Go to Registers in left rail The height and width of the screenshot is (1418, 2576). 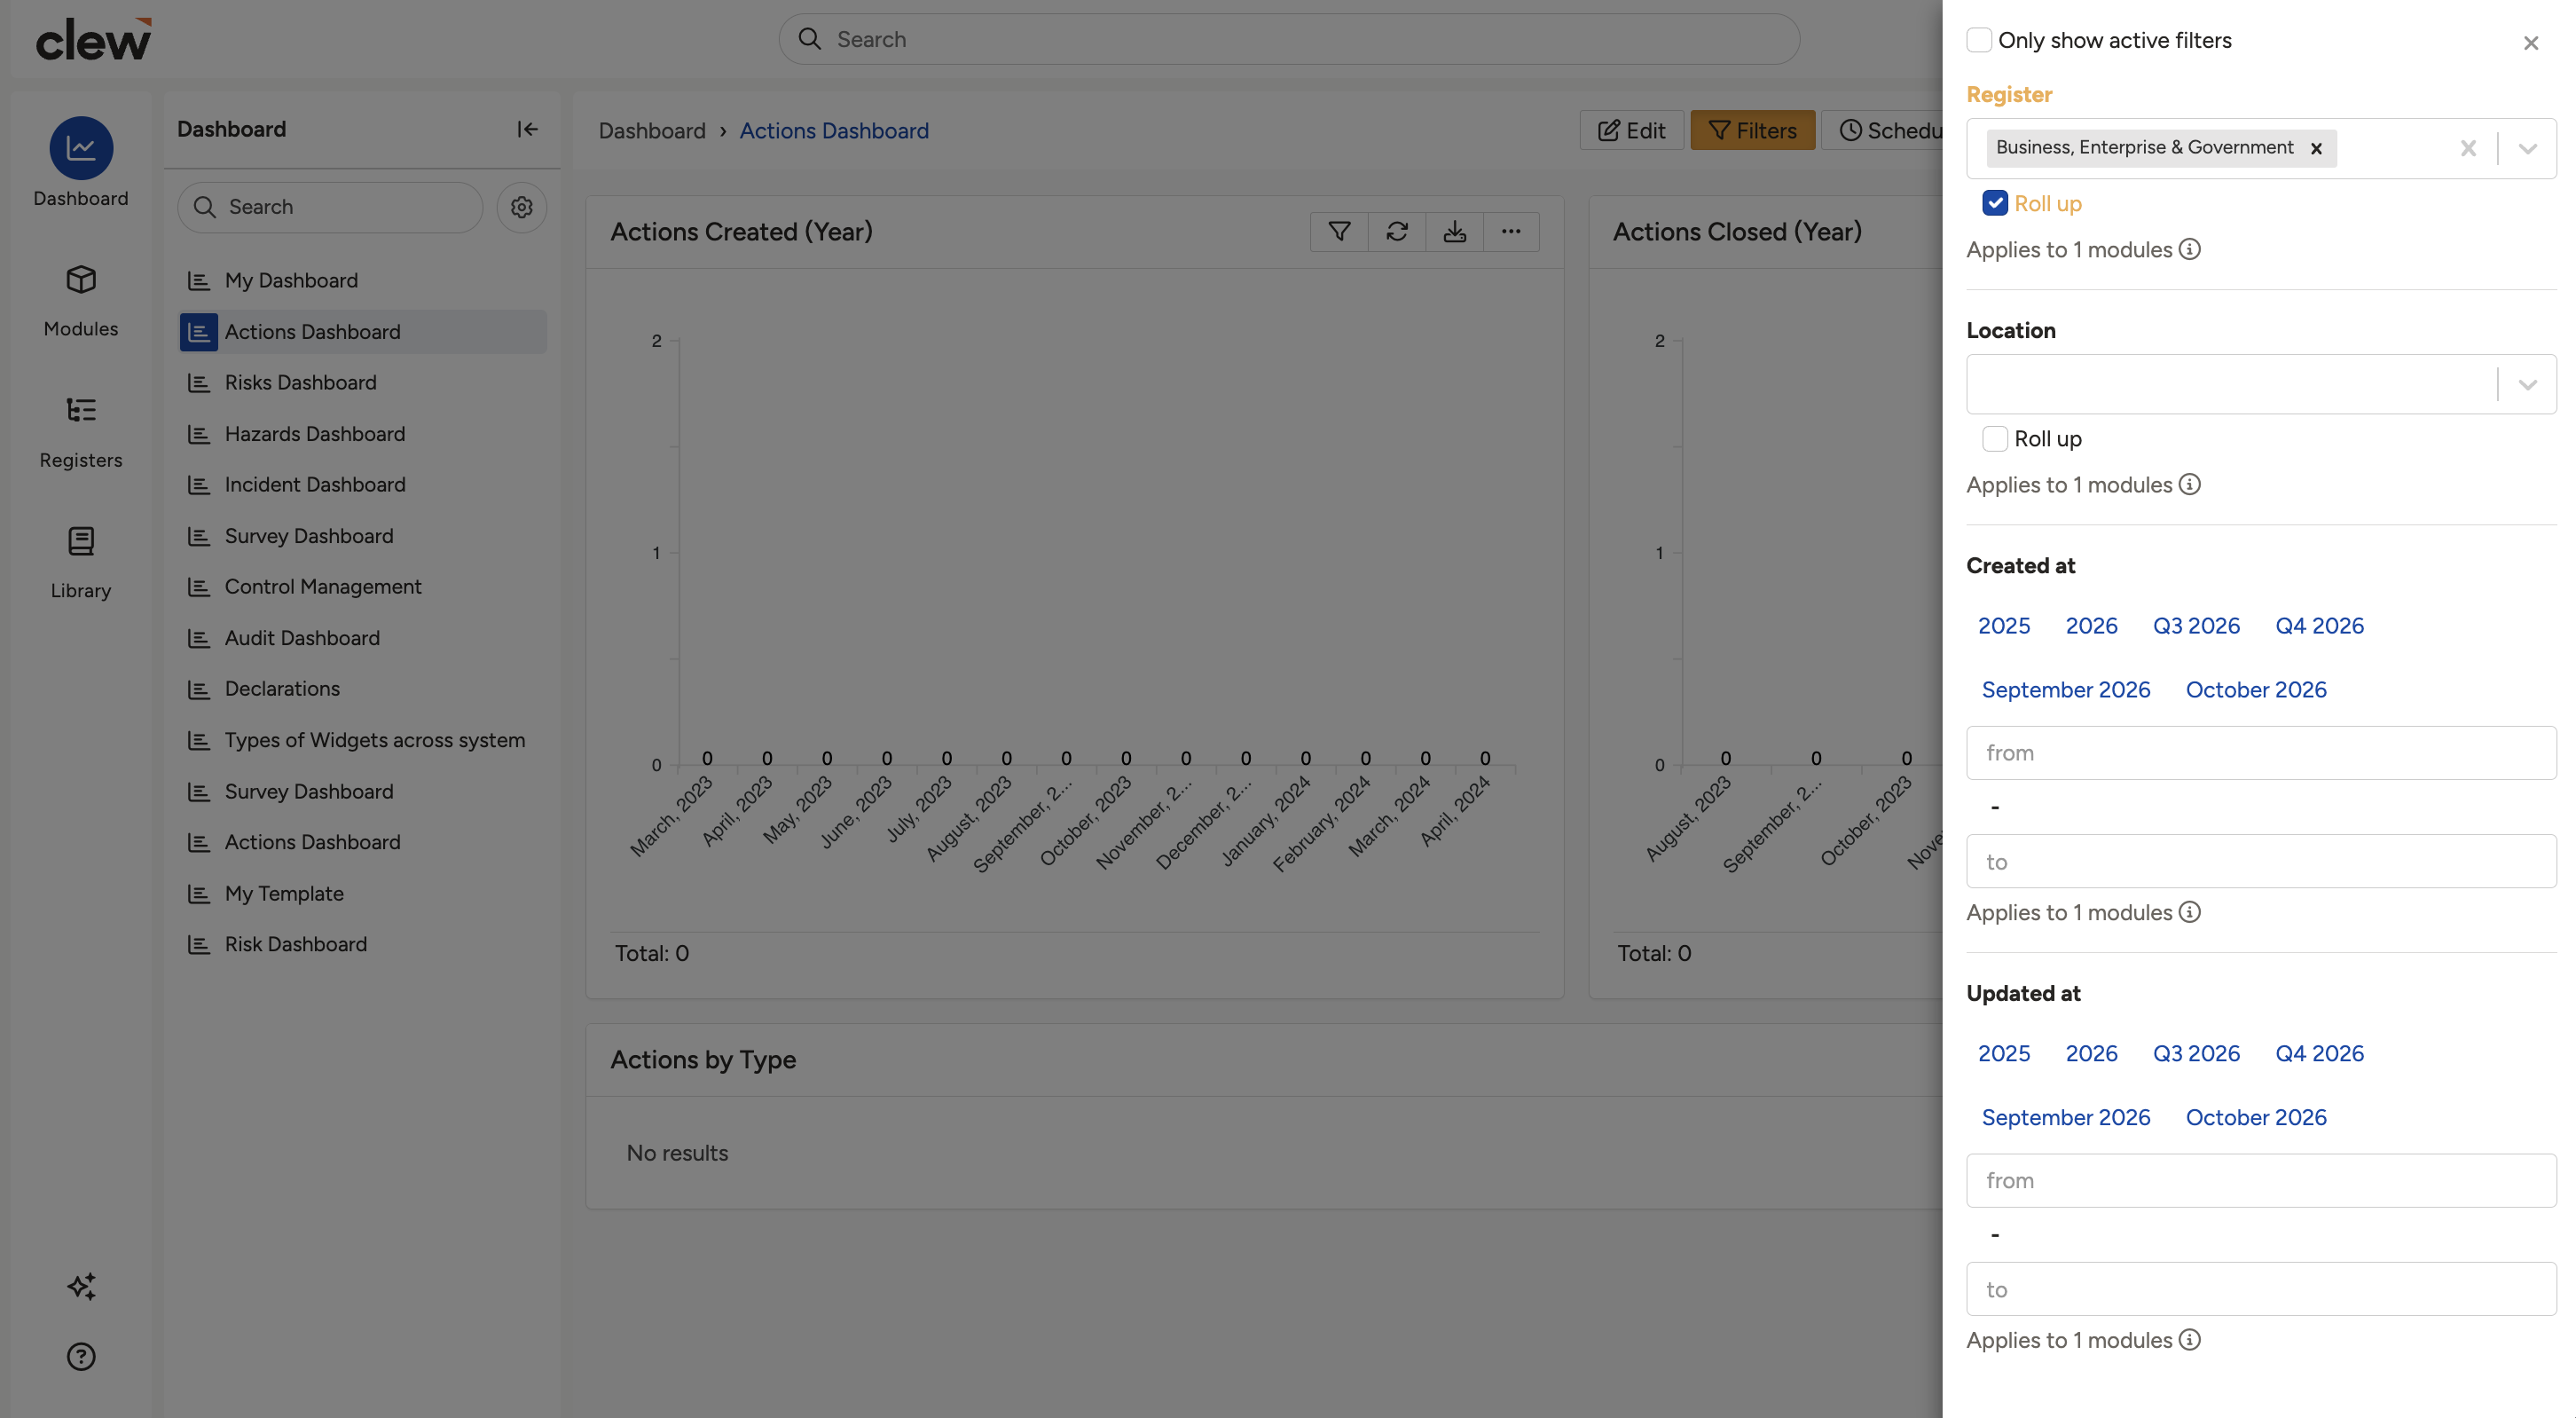pyautogui.click(x=81, y=431)
